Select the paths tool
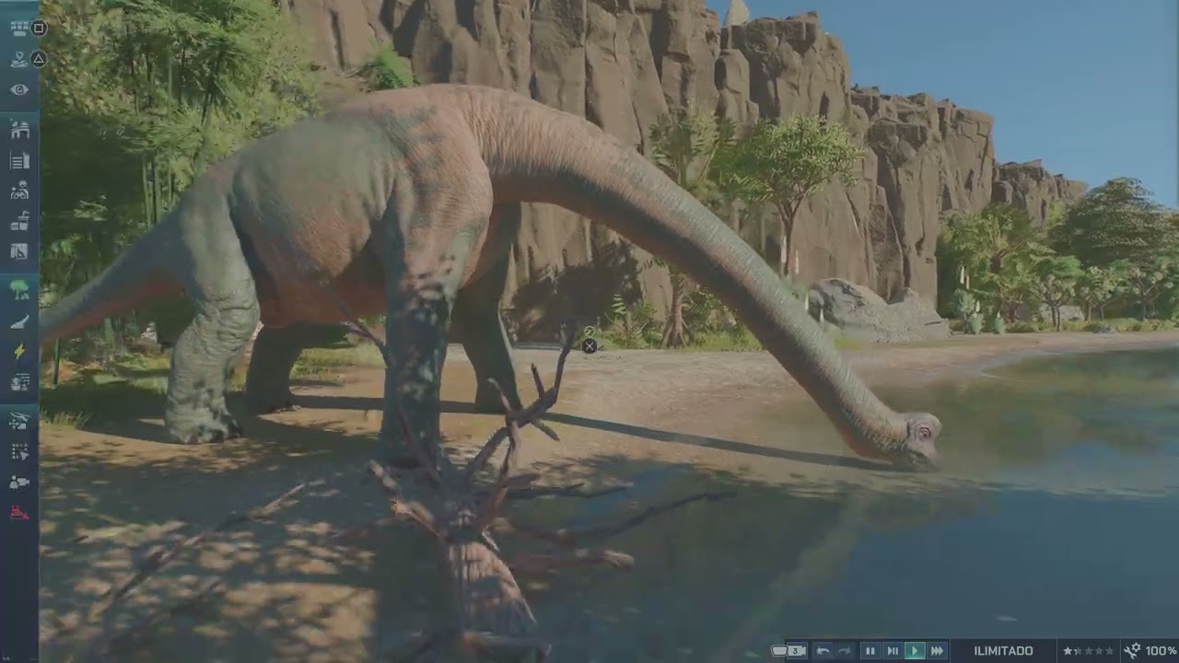Image resolution: width=1179 pixels, height=663 pixels. pyautogui.click(x=19, y=321)
